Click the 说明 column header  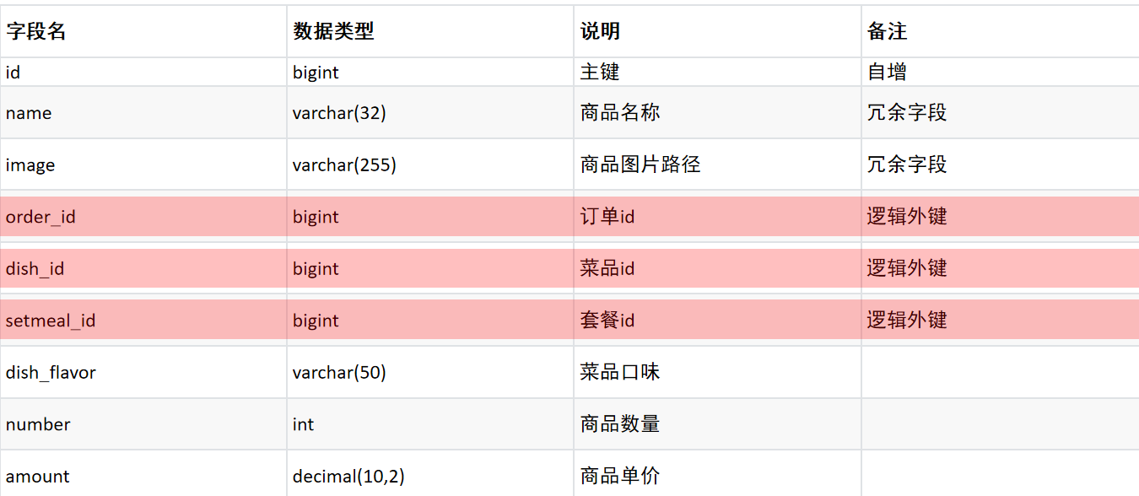pyautogui.click(x=718, y=32)
